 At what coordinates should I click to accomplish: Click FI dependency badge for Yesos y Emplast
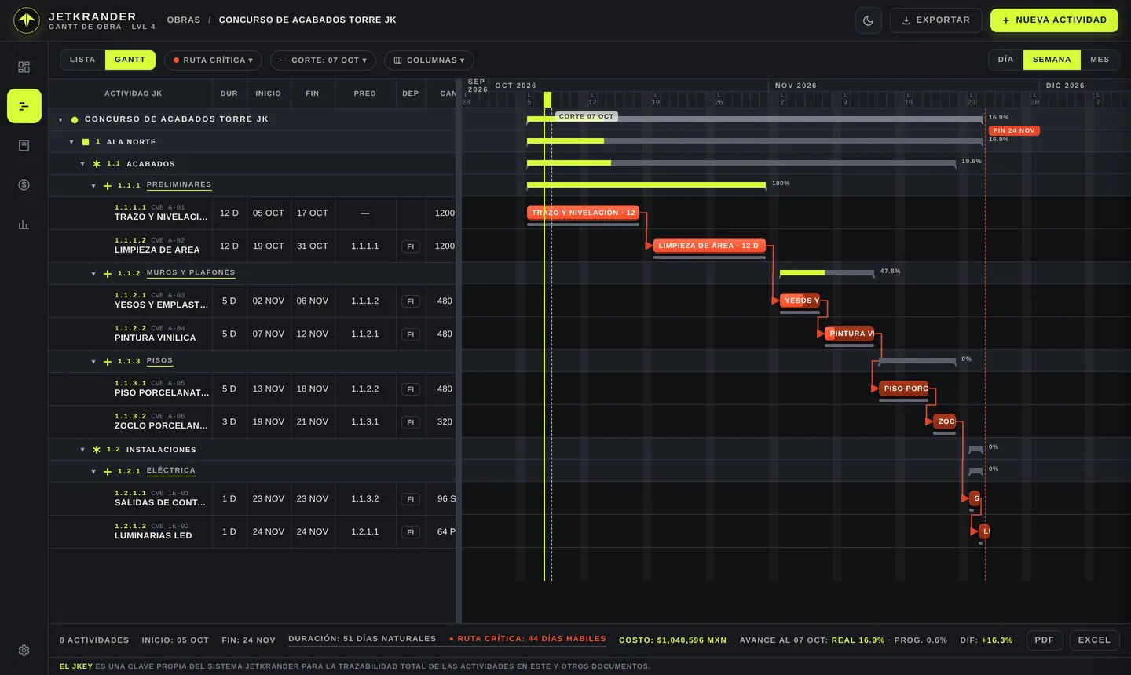coord(410,301)
